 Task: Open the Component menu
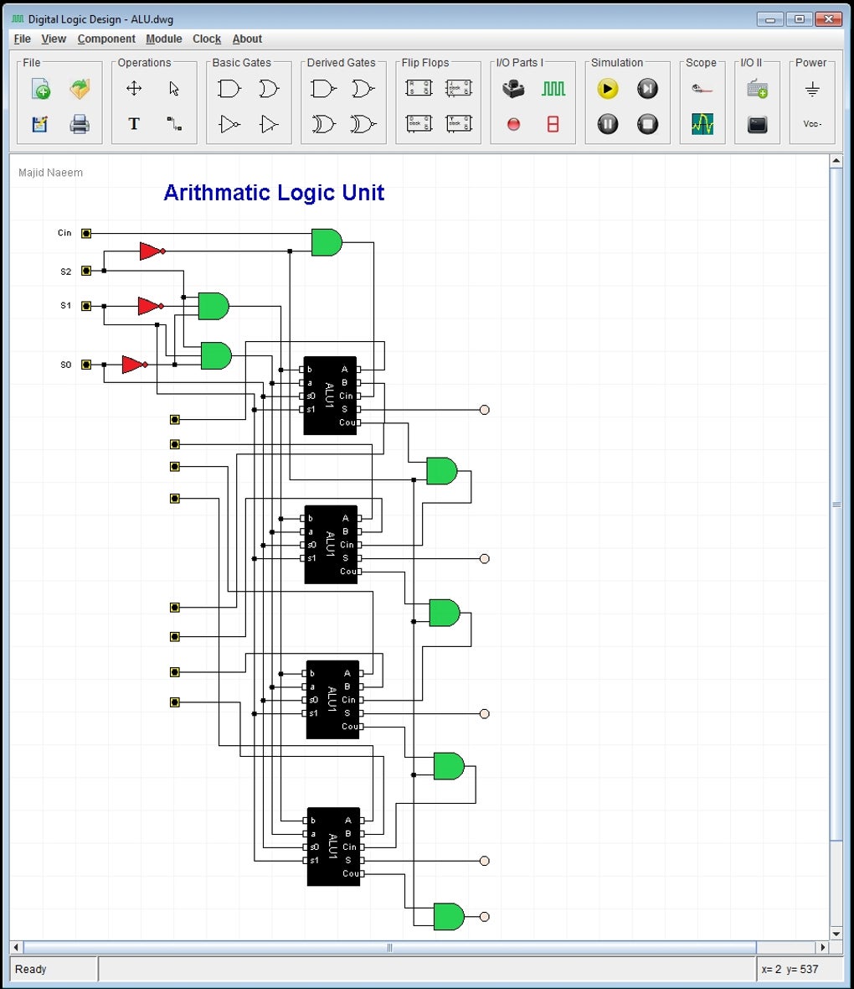pos(106,39)
